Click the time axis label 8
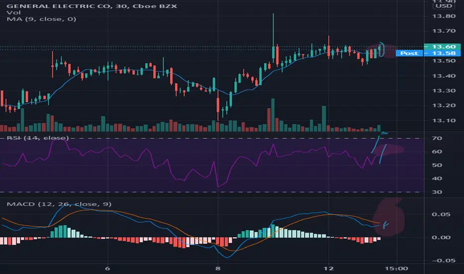The image size is (464, 274). pos(218,269)
